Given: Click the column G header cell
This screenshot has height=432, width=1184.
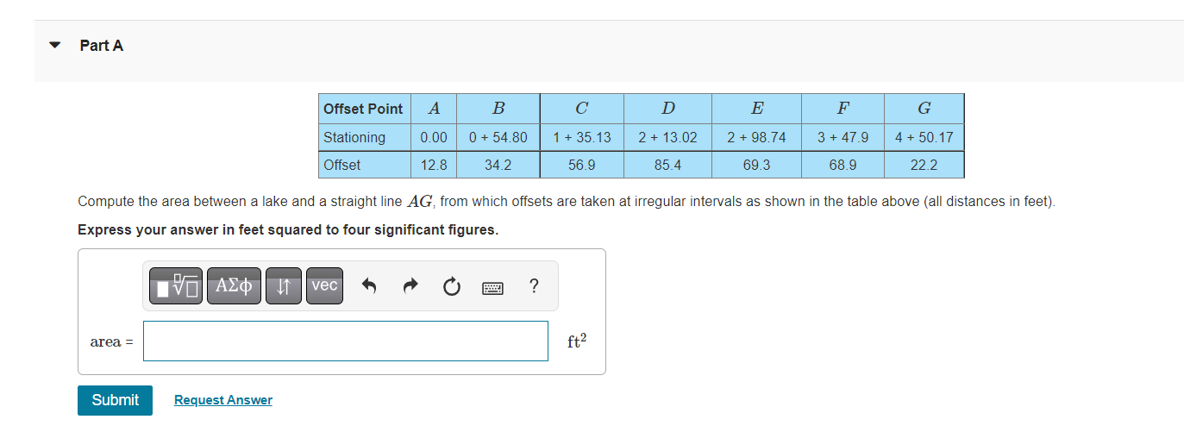Looking at the screenshot, I should [x=924, y=109].
